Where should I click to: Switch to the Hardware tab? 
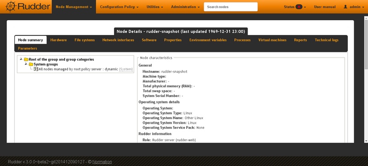point(58,40)
